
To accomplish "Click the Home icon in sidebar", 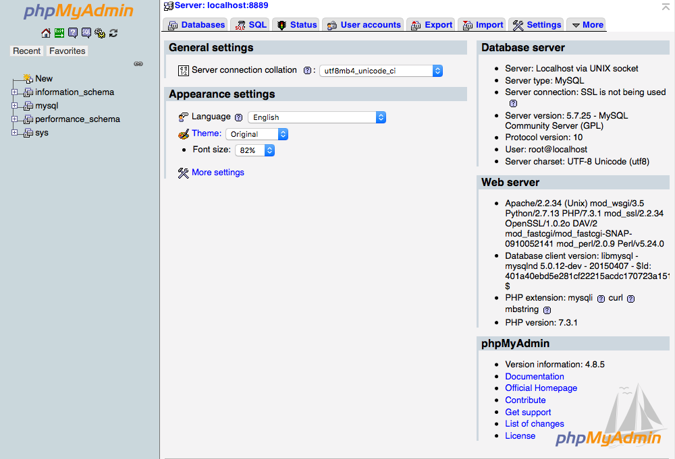I will [x=46, y=33].
